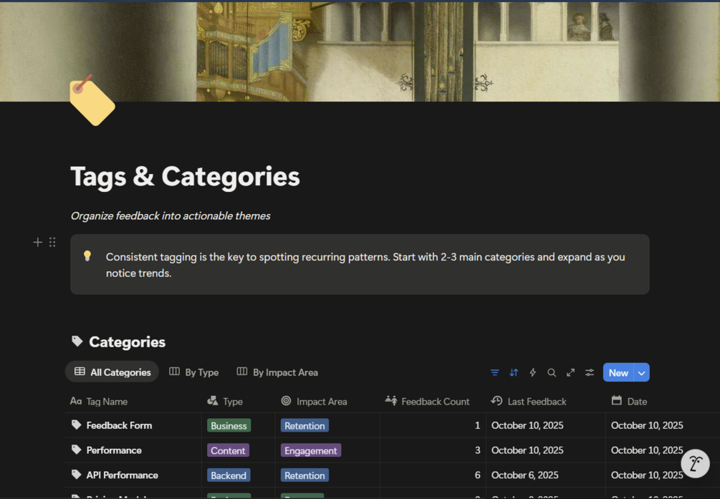The height and width of the screenshot is (499, 720).
Task: Click the filter icon in database toolbar
Action: [x=495, y=372]
